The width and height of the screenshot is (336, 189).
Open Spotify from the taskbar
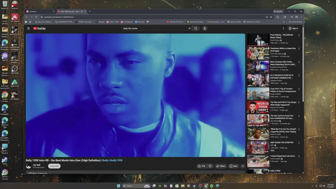point(212,186)
